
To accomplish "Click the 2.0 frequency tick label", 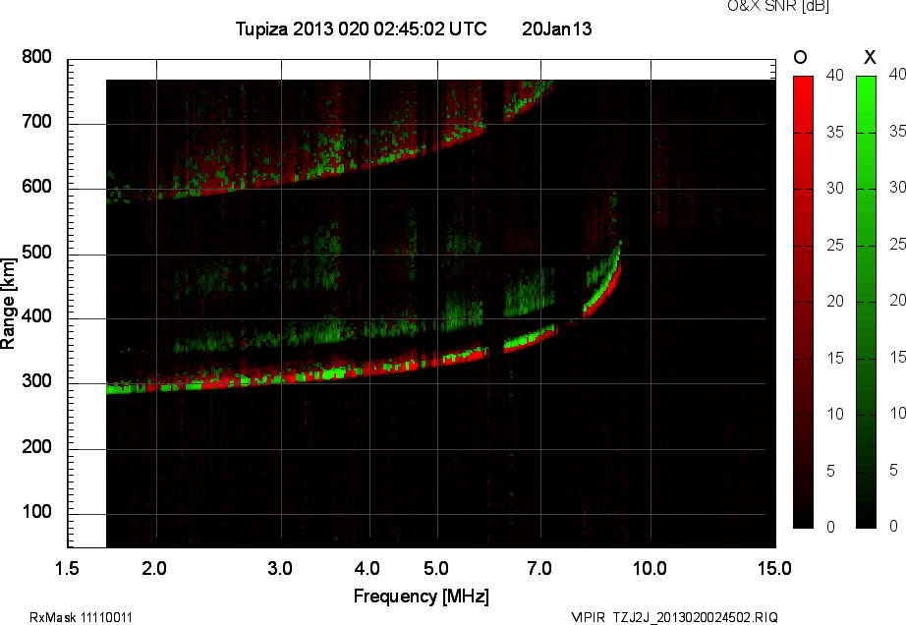I will [154, 568].
